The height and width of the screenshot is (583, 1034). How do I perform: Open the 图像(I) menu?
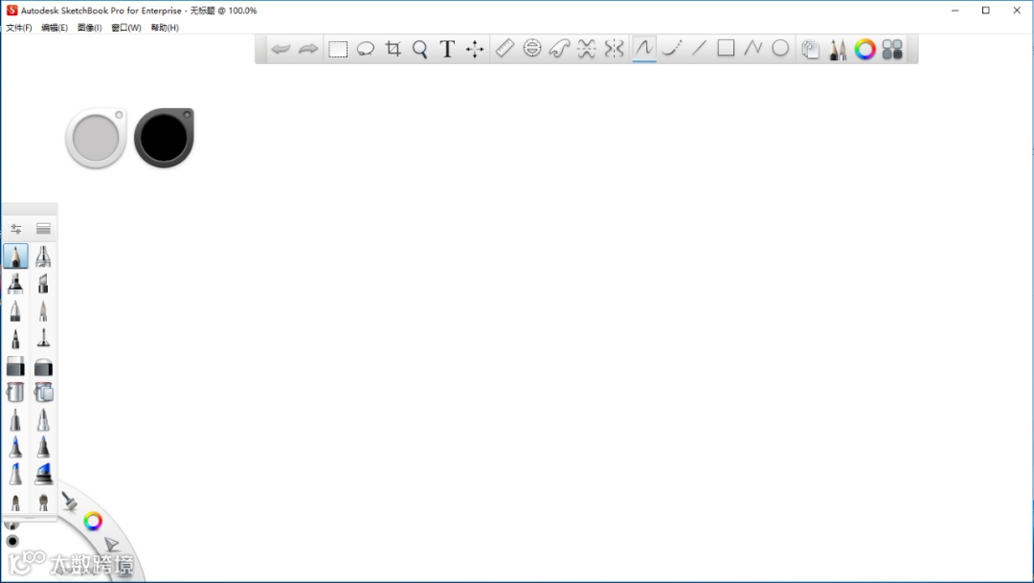[90, 28]
